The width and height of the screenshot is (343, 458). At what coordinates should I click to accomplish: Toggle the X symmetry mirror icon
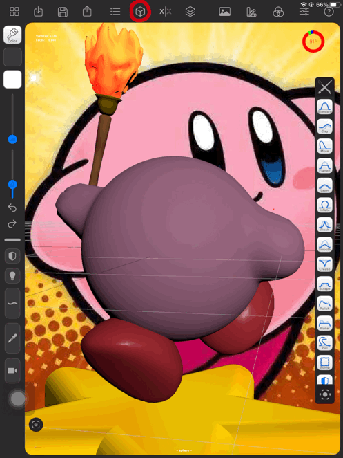tap(165, 12)
